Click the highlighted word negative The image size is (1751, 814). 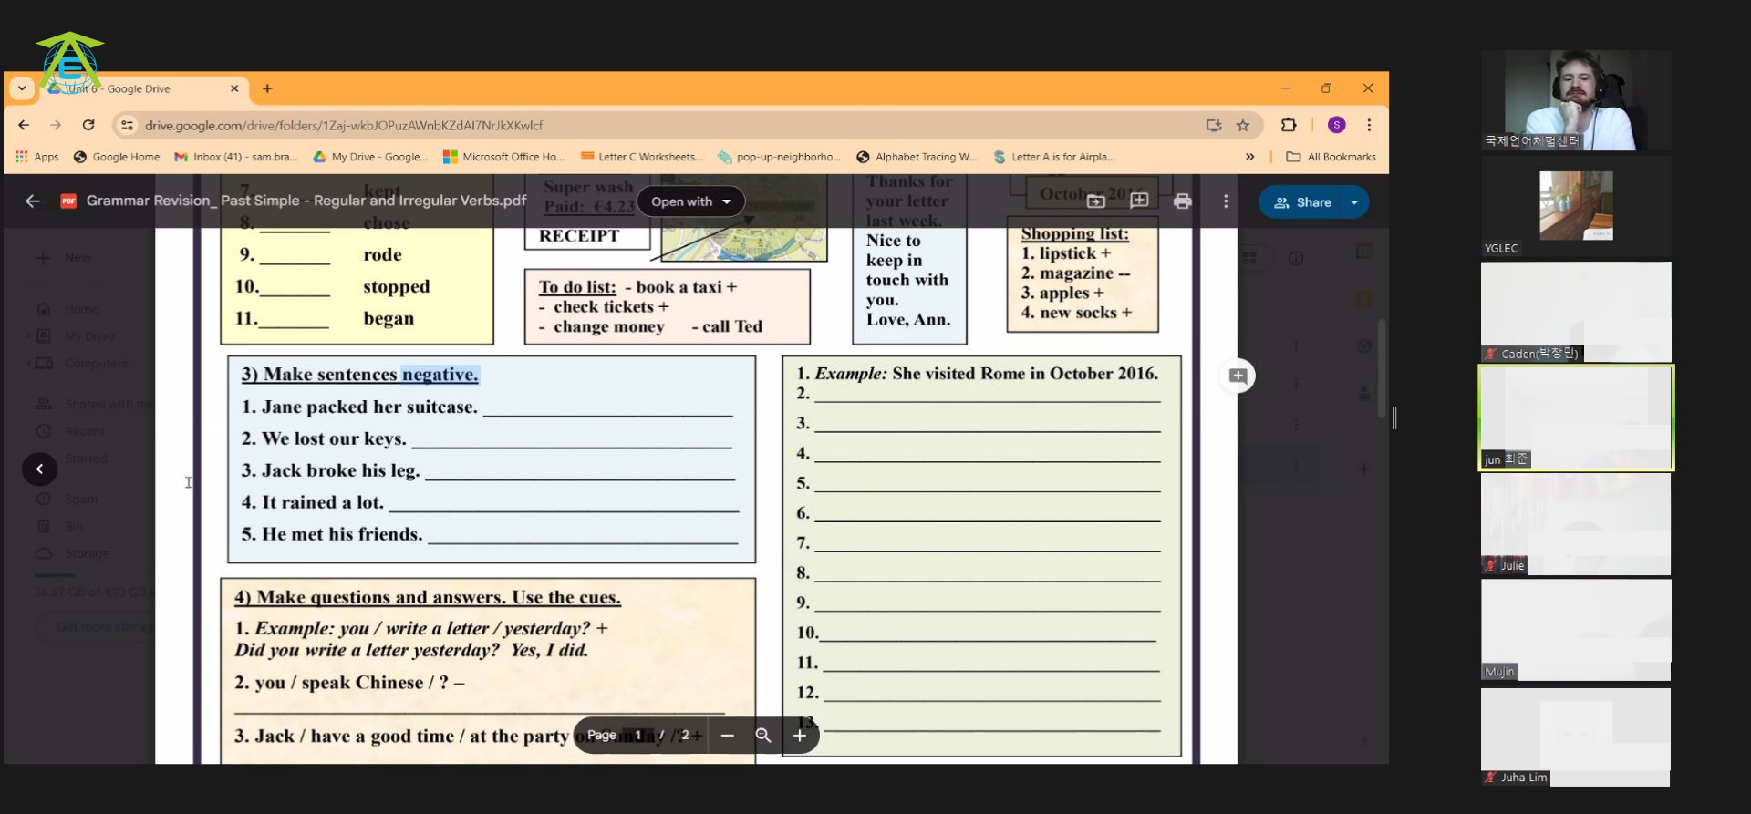click(440, 374)
